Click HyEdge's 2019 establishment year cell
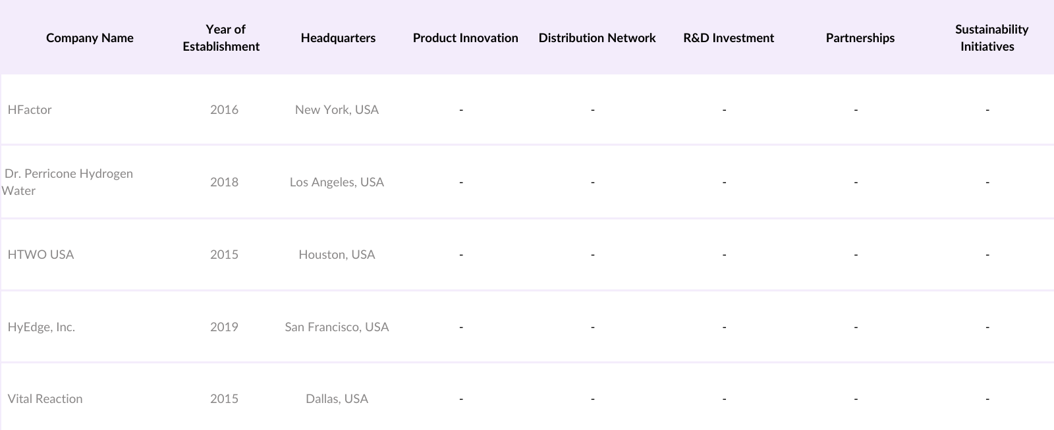The height and width of the screenshot is (430, 1054). pos(224,327)
